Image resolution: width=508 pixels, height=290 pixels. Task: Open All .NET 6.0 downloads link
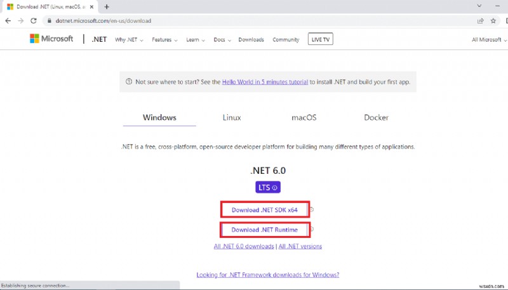pos(244,246)
